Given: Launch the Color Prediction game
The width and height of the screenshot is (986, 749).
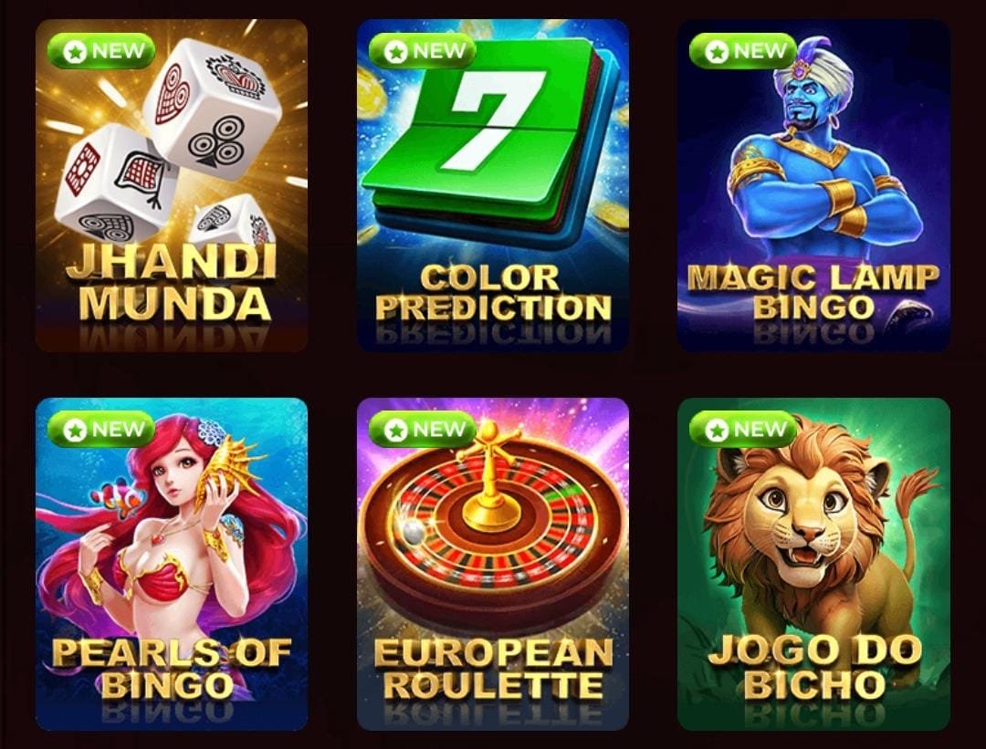Looking at the screenshot, I should pos(493,185).
